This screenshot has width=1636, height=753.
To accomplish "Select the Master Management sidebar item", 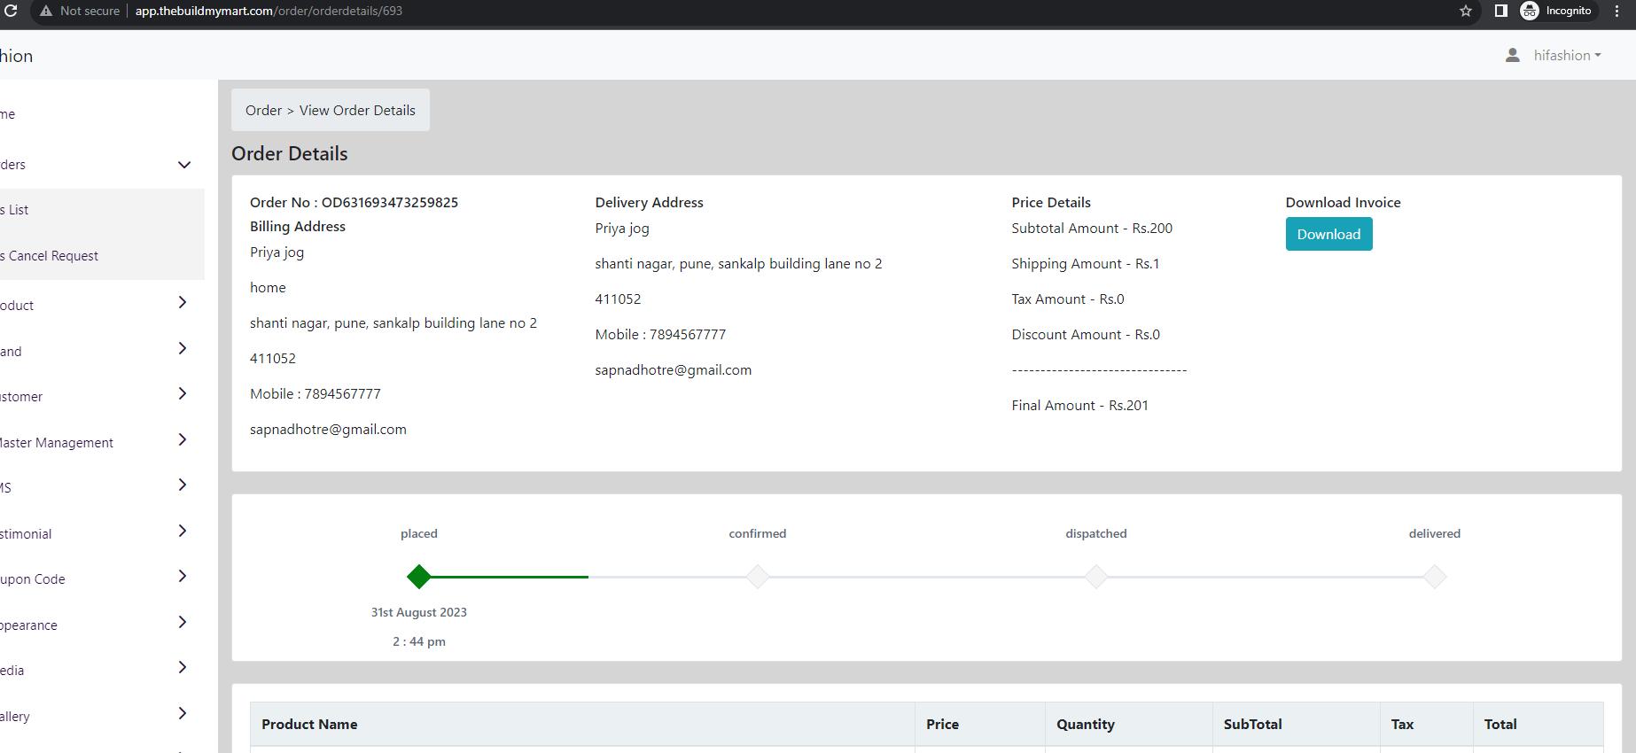I will (x=57, y=443).
